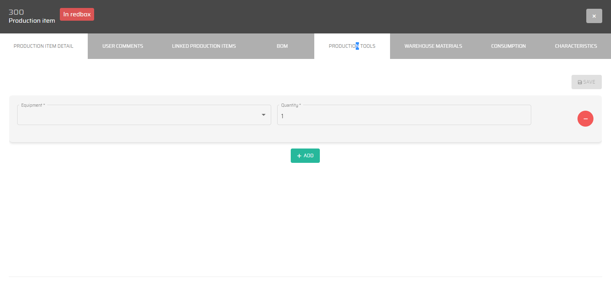
Task: Select the Production Tools tab
Action: coord(352,46)
